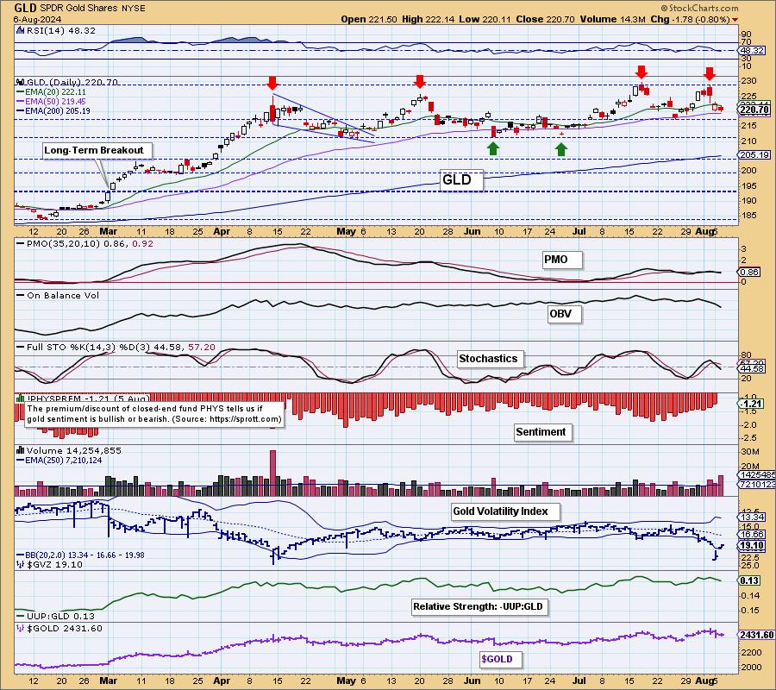This screenshot has width=776, height=690.
Task: Click the Sentiment label box
Action: [x=543, y=432]
